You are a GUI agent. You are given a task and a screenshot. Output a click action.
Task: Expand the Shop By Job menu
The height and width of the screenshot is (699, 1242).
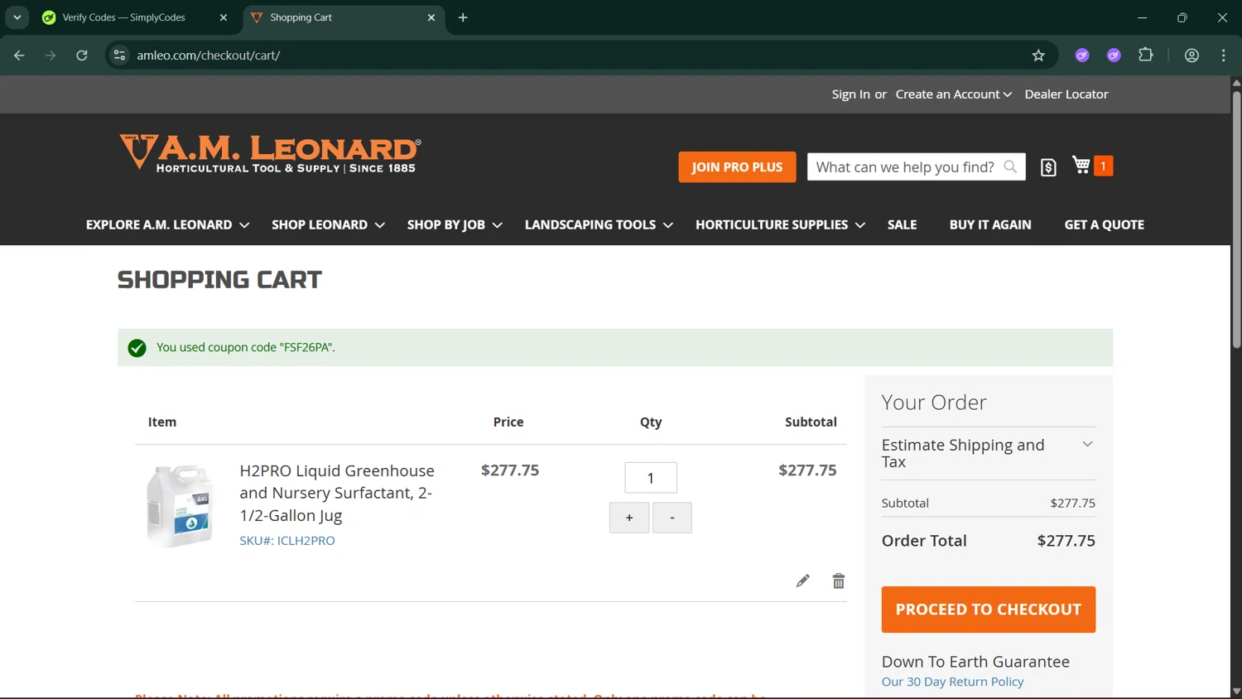pyautogui.click(x=455, y=224)
